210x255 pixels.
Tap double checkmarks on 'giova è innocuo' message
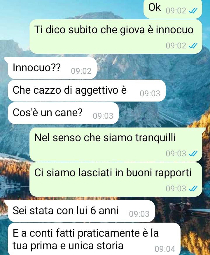pos(193,46)
